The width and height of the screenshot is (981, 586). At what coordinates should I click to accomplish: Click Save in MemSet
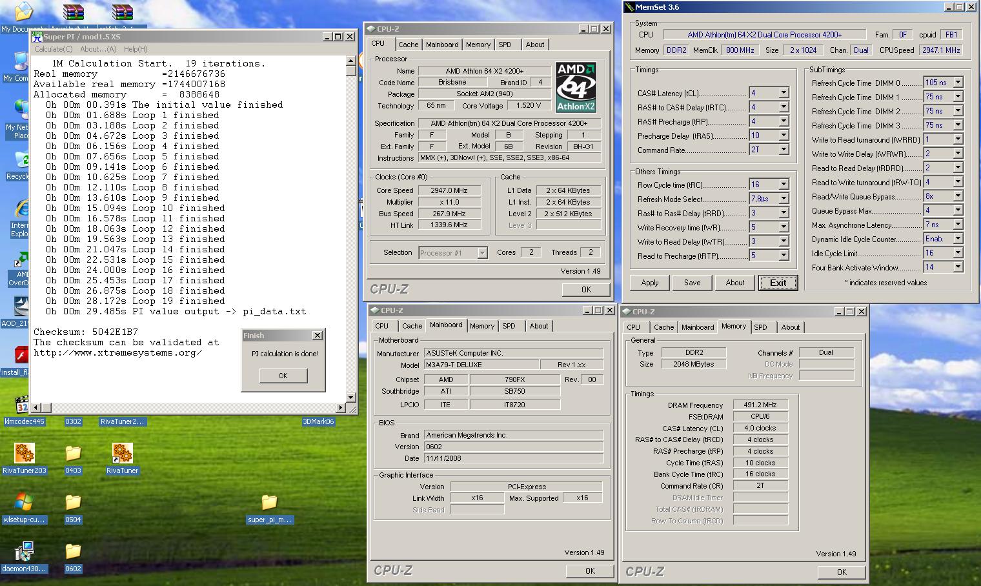[x=693, y=283]
